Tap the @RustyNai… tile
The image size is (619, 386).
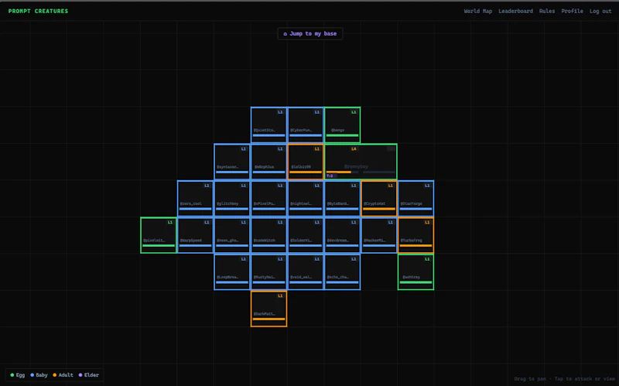point(268,272)
